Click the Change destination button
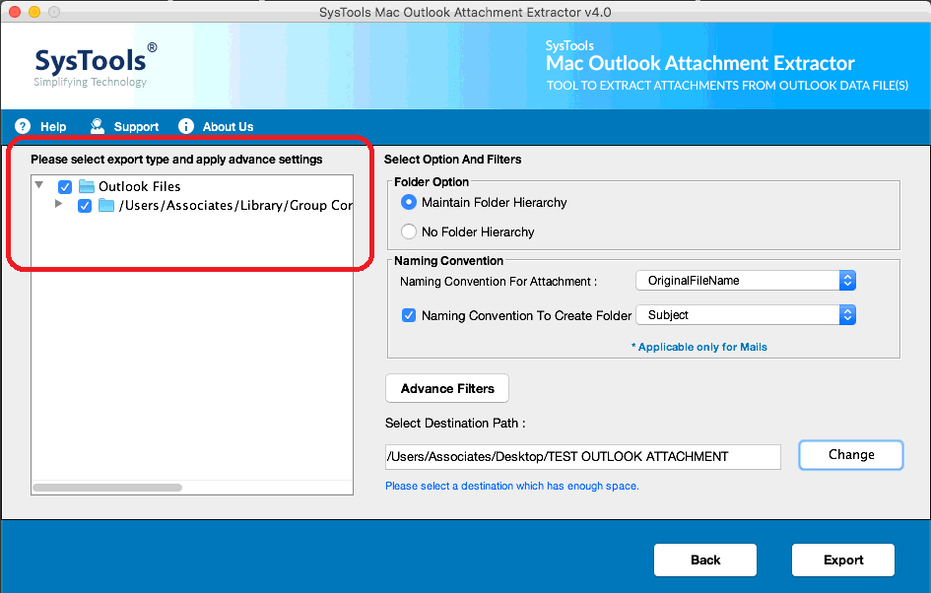931x593 pixels. click(851, 455)
